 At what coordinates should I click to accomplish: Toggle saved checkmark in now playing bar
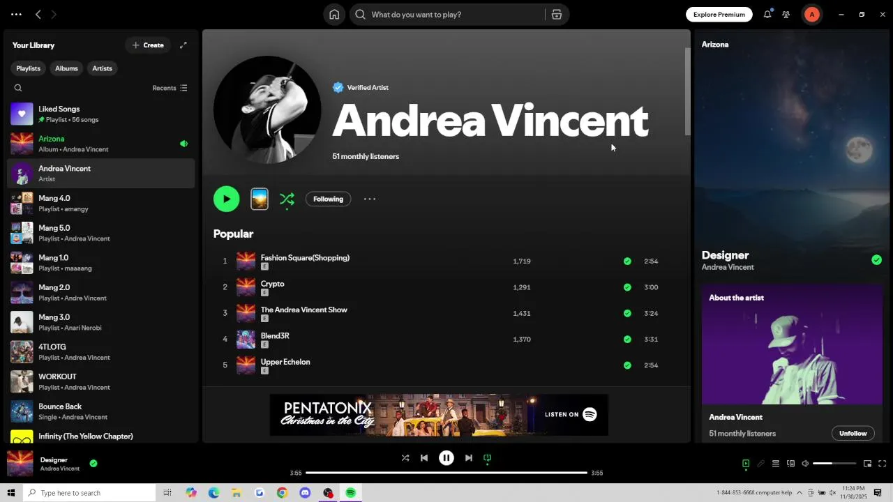[93, 463]
